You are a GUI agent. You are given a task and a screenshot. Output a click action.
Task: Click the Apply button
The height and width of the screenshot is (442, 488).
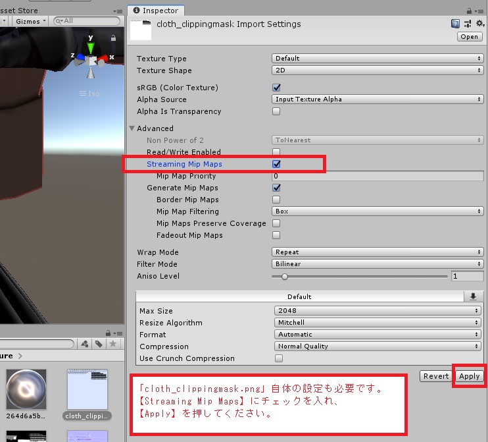470,376
